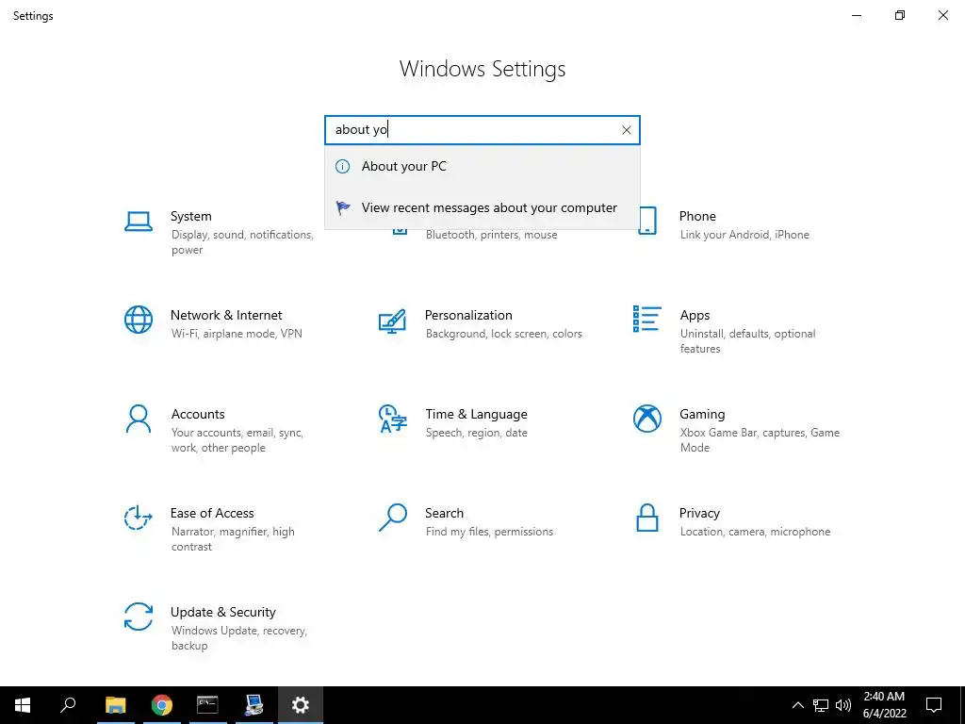Open File Explorer from taskbar
The image size is (965, 724).
pyautogui.click(x=115, y=705)
